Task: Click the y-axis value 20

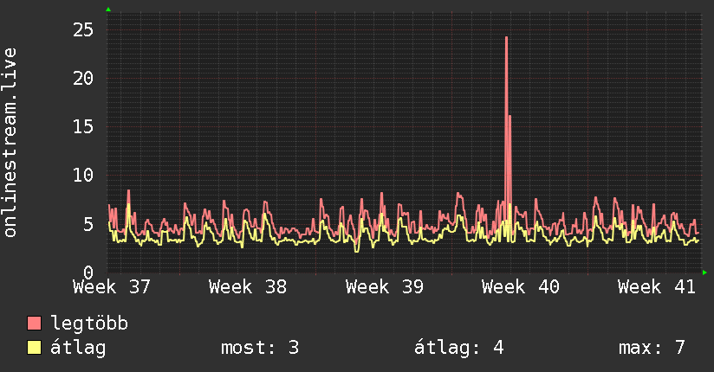Action: point(83,79)
